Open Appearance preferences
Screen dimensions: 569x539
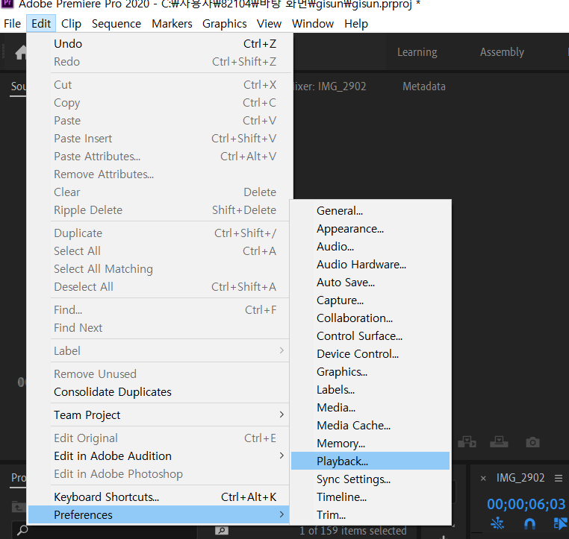pyautogui.click(x=370, y=229)
